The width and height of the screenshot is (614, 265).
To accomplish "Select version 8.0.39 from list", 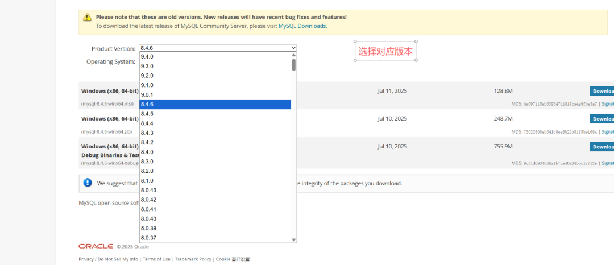I will tap(215, 228).
